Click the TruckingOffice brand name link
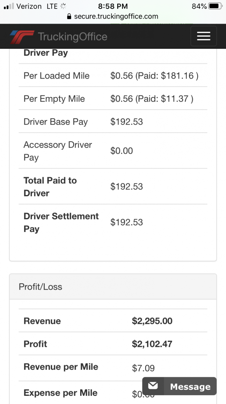Screen dimensions: 226x404 [73, 37]
